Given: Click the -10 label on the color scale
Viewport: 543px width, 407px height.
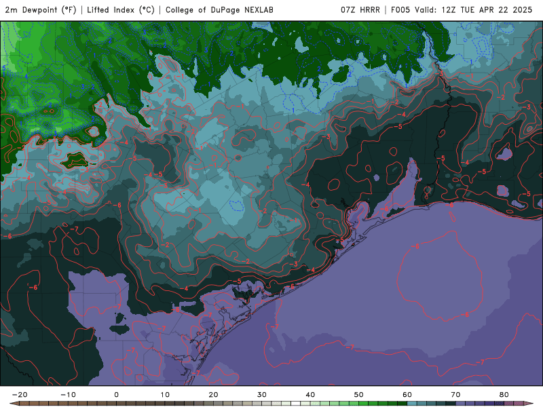Looking at the screenshot, I should (x=68, y=395).
